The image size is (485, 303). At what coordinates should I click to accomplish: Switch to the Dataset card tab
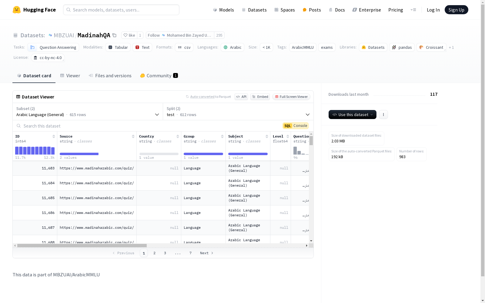pos(34,76)
